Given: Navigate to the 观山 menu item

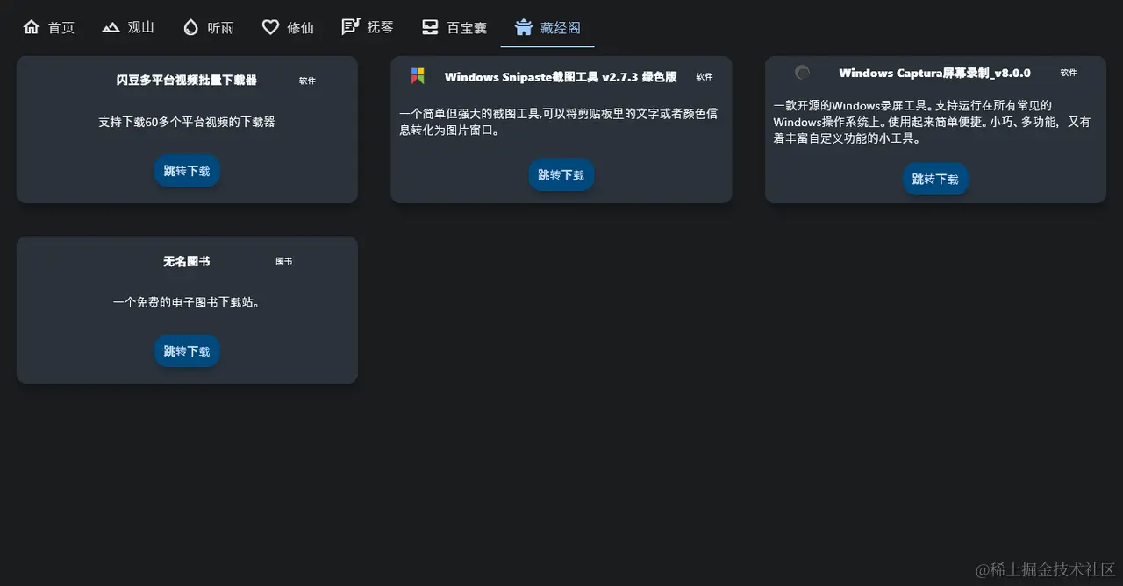Looking at the screenshot, I should pyautogui.click(x=139, y=27).
